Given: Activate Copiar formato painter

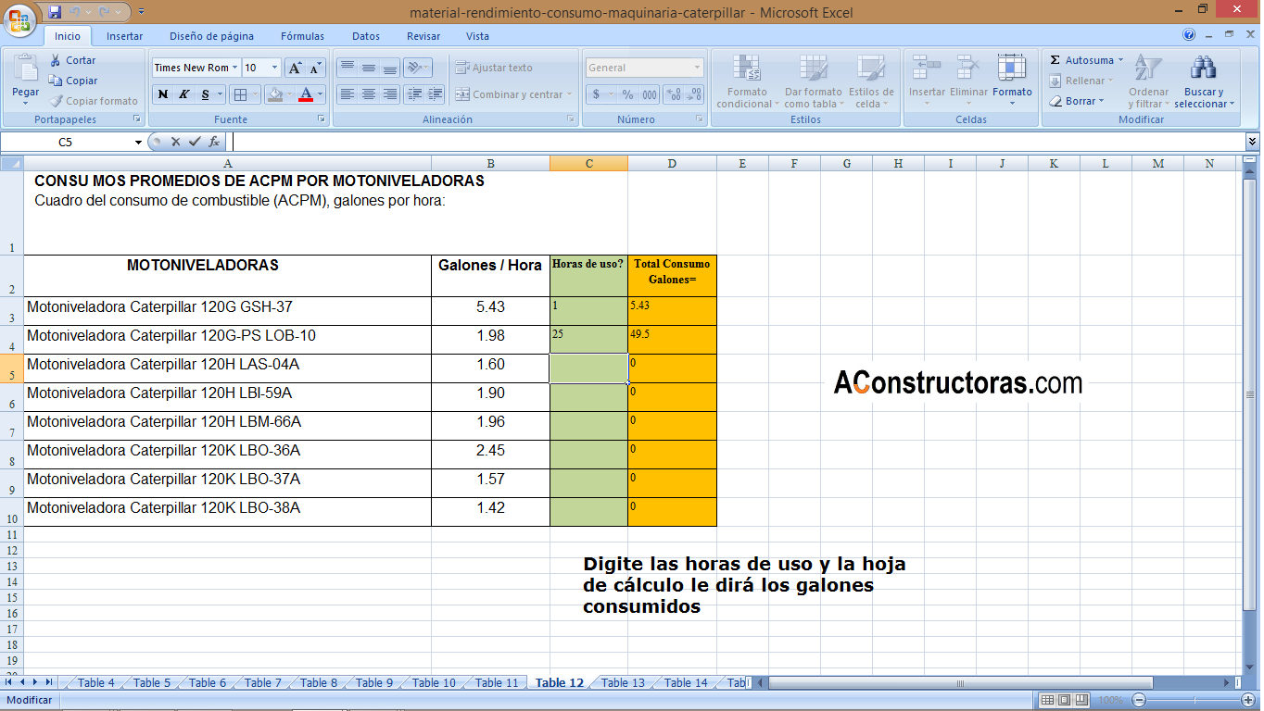Looking at the screenshot, I should [94, 101].
